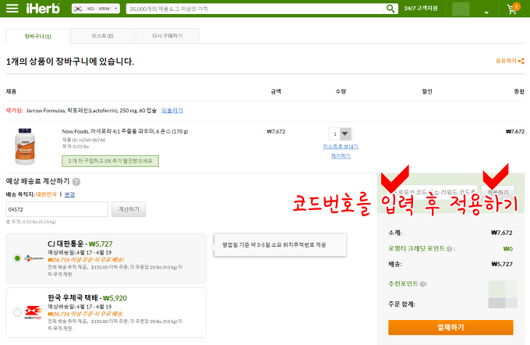Click the 한국 우체국 택배 option card

[x=106, y=312]
